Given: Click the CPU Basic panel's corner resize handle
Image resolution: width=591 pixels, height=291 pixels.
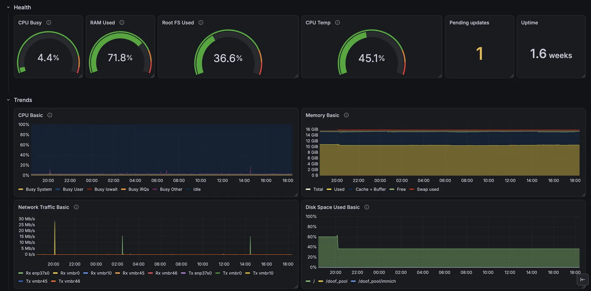Looking at the screenshot, I should pyautogui.click(x=296, y=195).
